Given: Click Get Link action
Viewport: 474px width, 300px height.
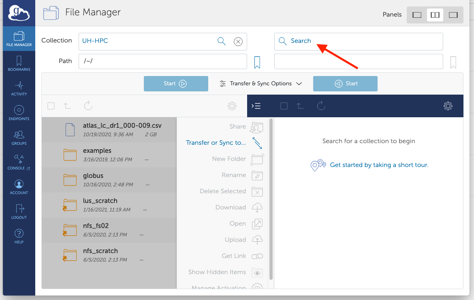Looking at the screenshot, I should pyautogui.click(x=242, y=256).
